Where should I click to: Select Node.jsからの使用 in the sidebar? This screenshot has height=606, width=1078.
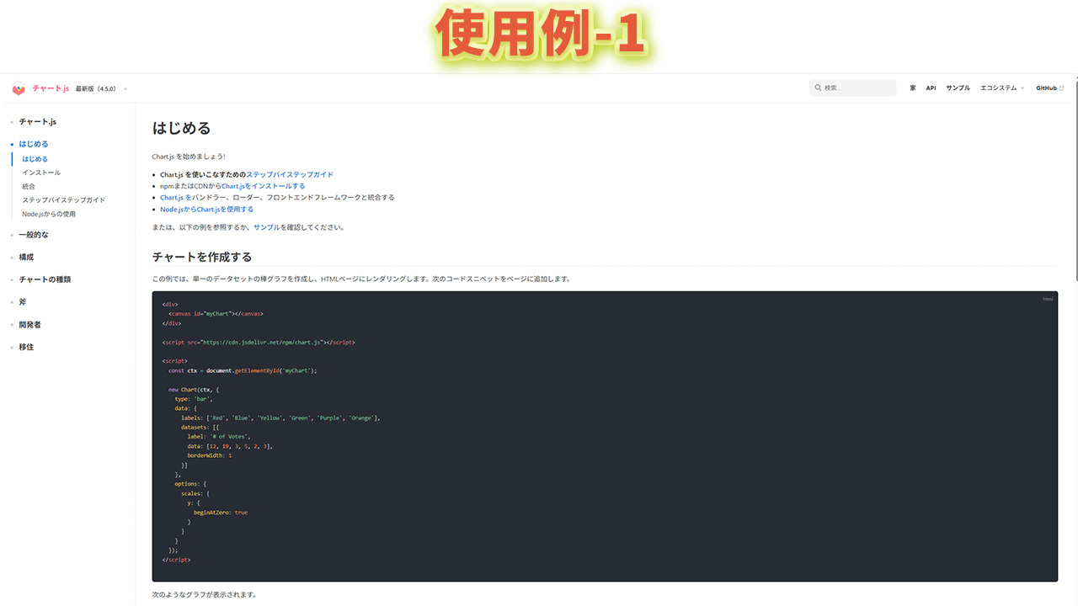[49, 214]
